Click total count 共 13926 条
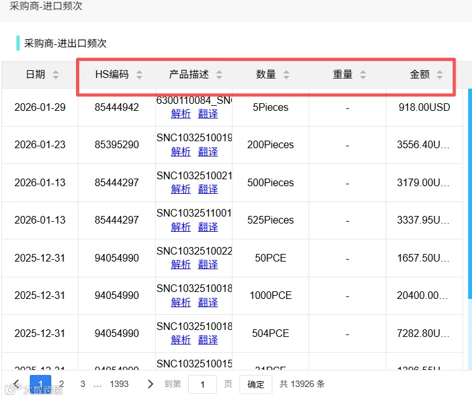The width and height of the screenshot is (472, 399). click(x=302, y=384)
